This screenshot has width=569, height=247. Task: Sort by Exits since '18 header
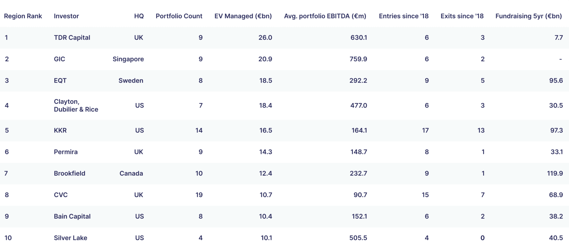coord(462,16)
